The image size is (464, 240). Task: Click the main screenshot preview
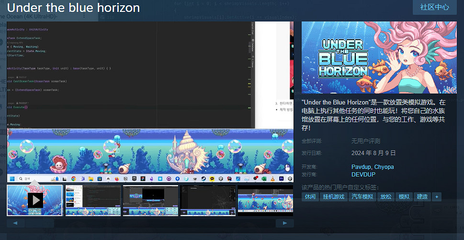(x=150, y=102)
